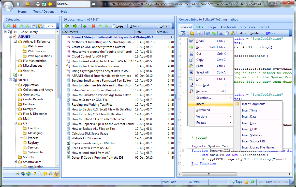Collapse the SmartDevices folder node
Viewport: 296px width, 187px height.
(16, 162)
